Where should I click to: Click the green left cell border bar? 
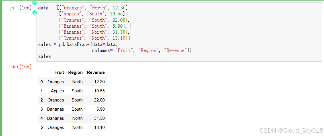click(1, 68)
